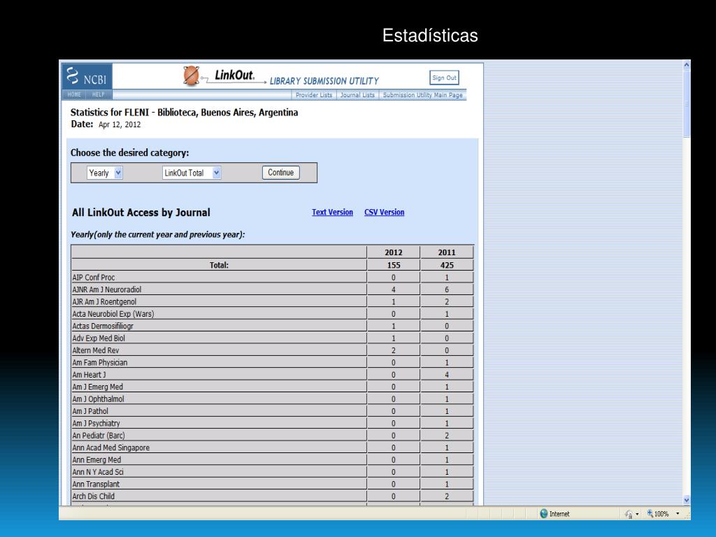Image resolution: width=716 pixels, height=537 pixels.
Task: Select the An Pediatr (Barc) row
Action: coord(272,436)
